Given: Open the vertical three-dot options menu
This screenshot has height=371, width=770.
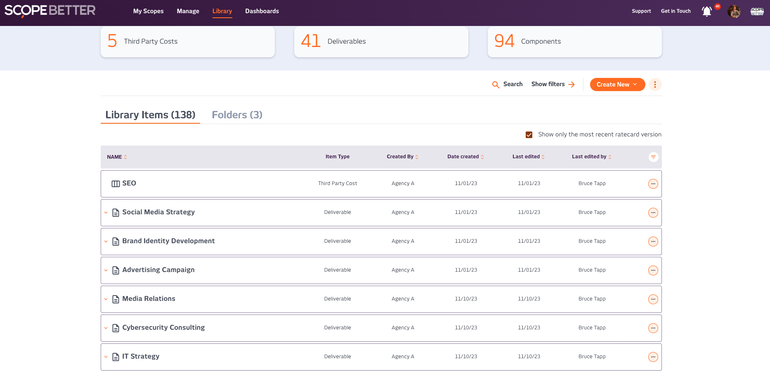Looking at the screenshot, I should point(655,85).
